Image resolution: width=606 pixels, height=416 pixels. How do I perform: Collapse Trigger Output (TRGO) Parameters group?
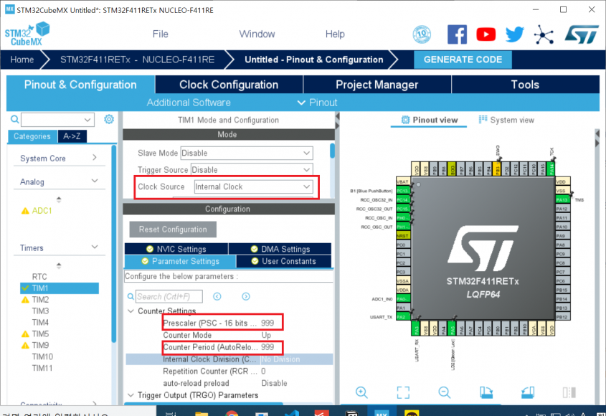tap(131, 395)
